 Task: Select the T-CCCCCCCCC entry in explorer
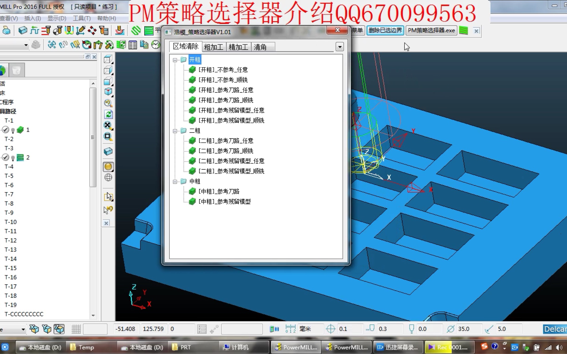pyautogui.click(x=24, y=314)
